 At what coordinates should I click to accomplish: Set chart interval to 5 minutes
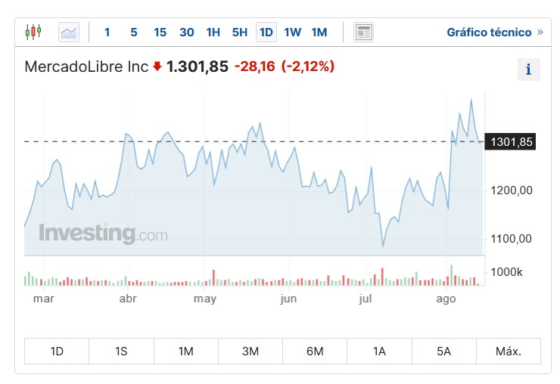pyautogui.click(x=134, y=33)
